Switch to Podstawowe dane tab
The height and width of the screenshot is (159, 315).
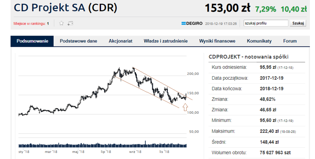[78, 41]
